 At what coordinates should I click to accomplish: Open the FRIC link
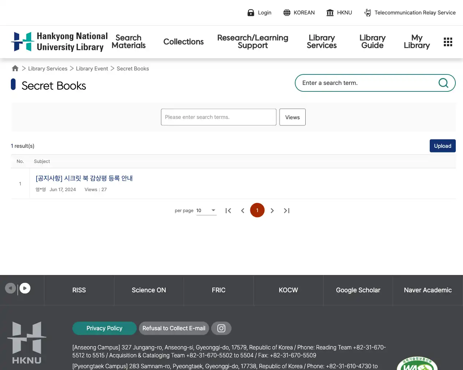pos(218,290)
